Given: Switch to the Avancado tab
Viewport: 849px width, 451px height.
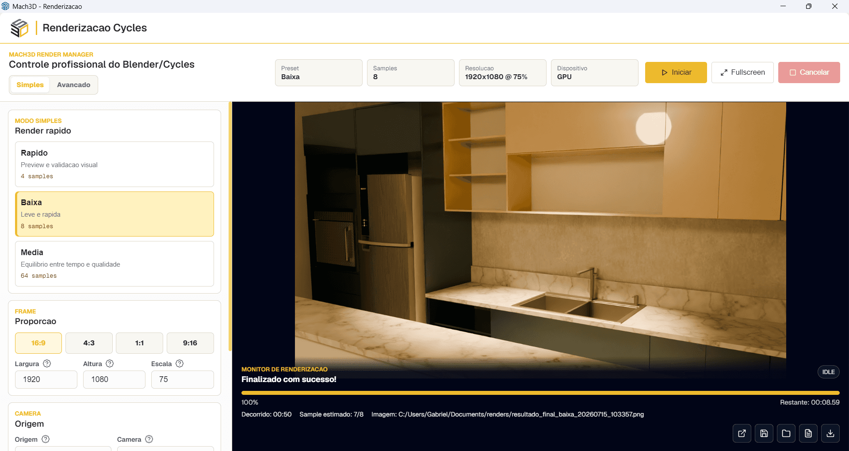Looking at the screenshot, I should [x=73, y=85].
